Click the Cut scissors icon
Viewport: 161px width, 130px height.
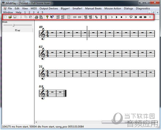click(x=21, y=17)
